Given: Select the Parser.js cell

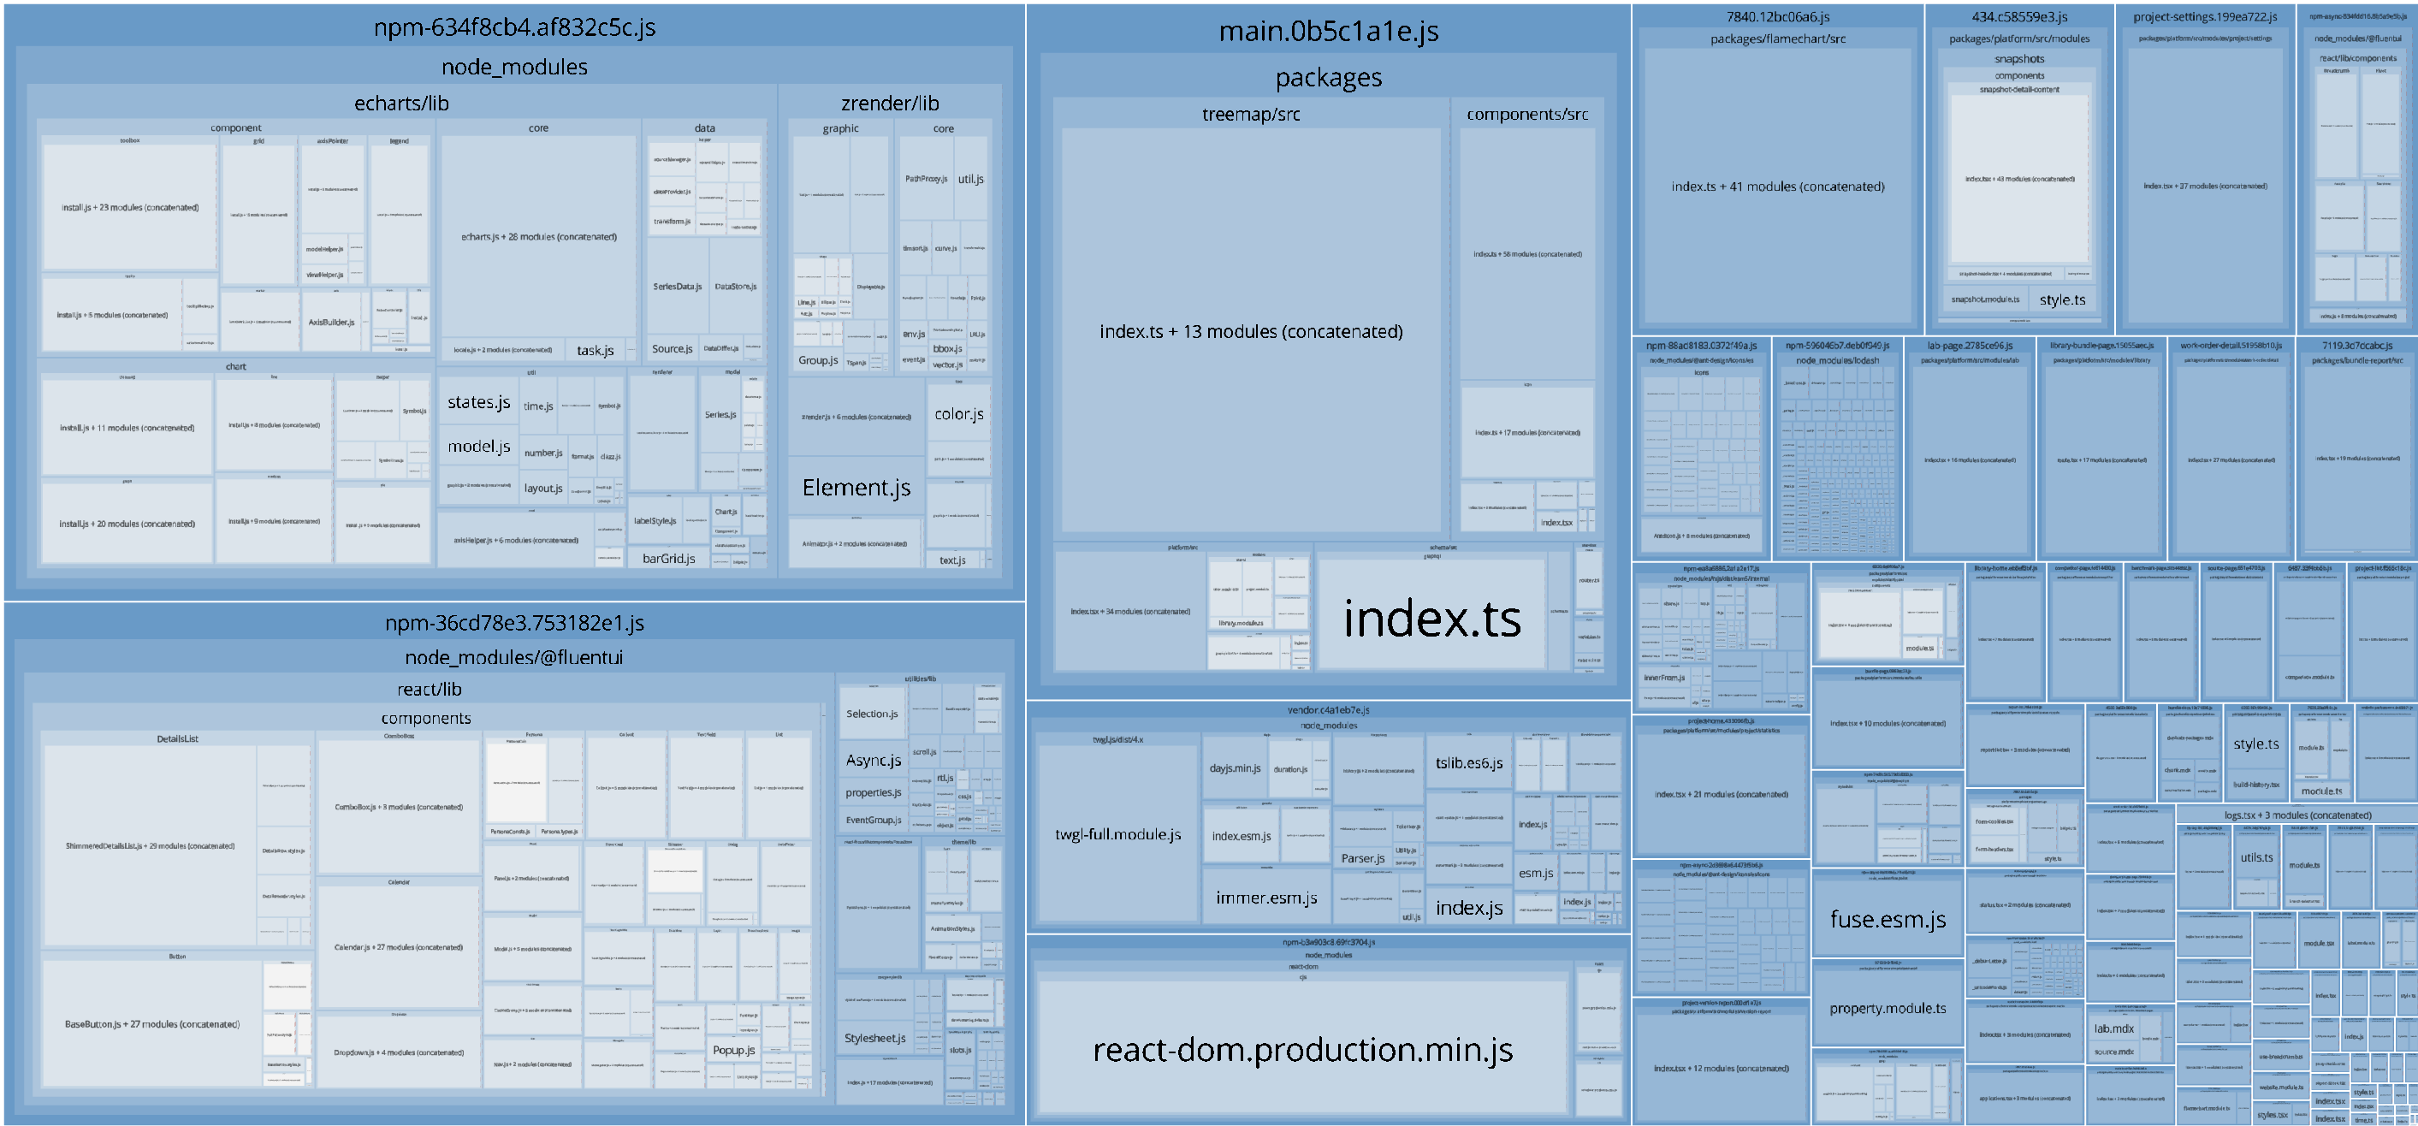Looking at the screenshot, I should 1362,857.
